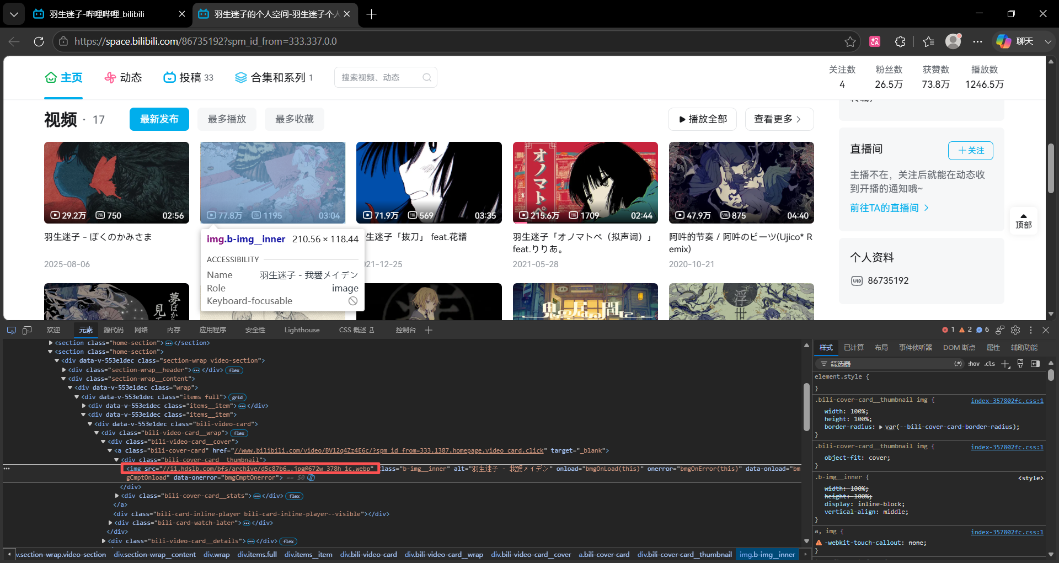This screenshot has height=563, width=1059.
Task: Click the new style rule plus icon
Action: pyautogui.click(x=1005, y=364)
